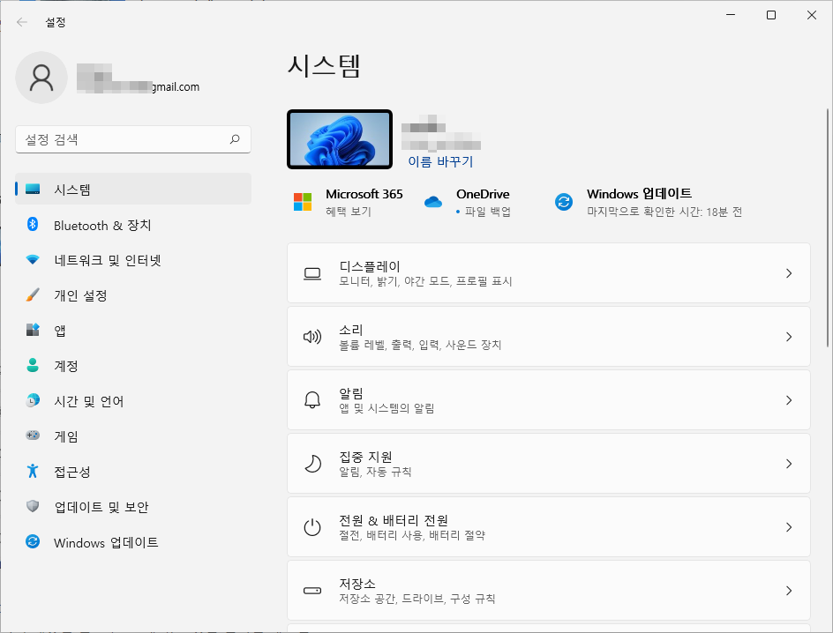Click the sidebar Windows 업데이트 sync icon
This screenshot has height=633, width=833.
click(33, 541)
